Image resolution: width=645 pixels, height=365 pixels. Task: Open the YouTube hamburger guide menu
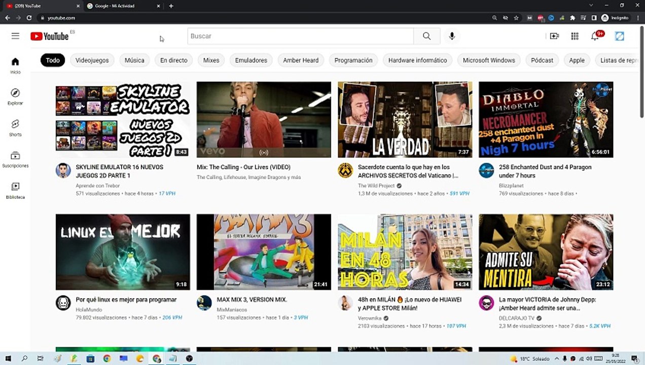pyautogui.click(x=15, y=36)
